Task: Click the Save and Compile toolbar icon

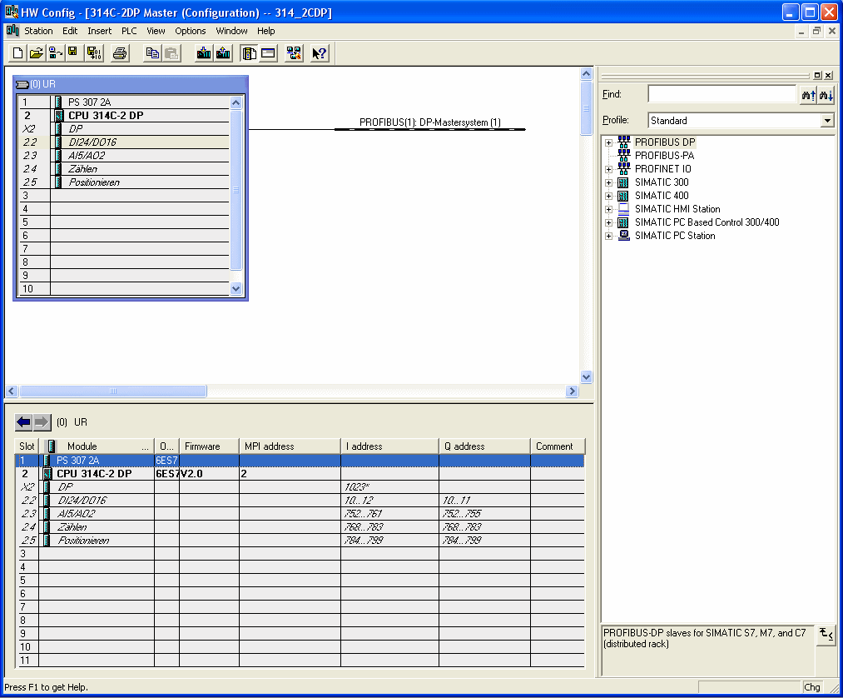Action: 94,53
